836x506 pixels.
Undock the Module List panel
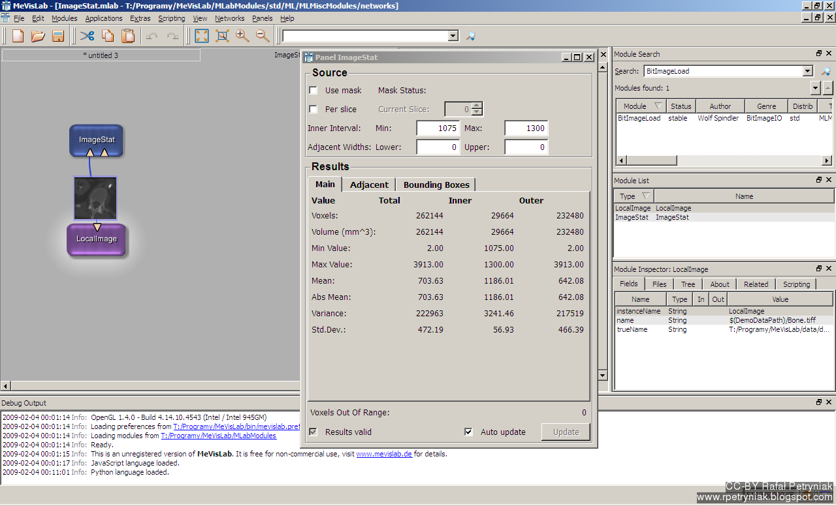pyautogui.click(x=819, y=180)
